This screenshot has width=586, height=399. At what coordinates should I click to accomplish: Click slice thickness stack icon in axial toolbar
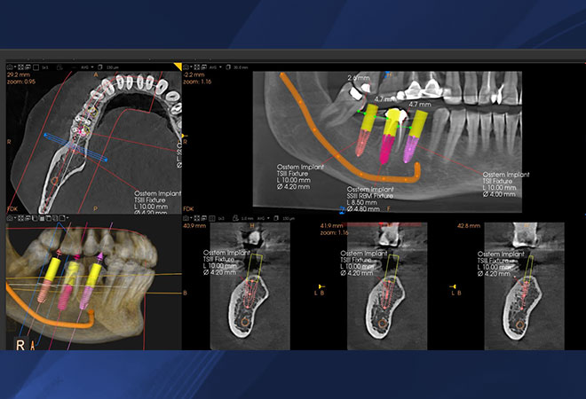[99, 67]
